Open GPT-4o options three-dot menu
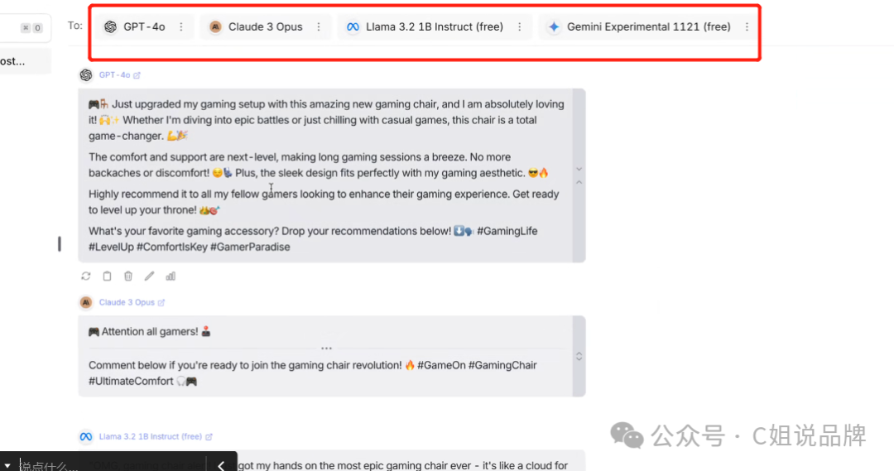The height and width of the screenshot is (471, 894). pos(181,26)
